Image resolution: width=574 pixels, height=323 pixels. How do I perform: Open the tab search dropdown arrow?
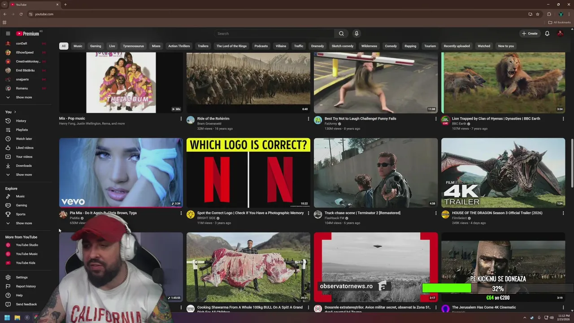[x=4, y=4]
